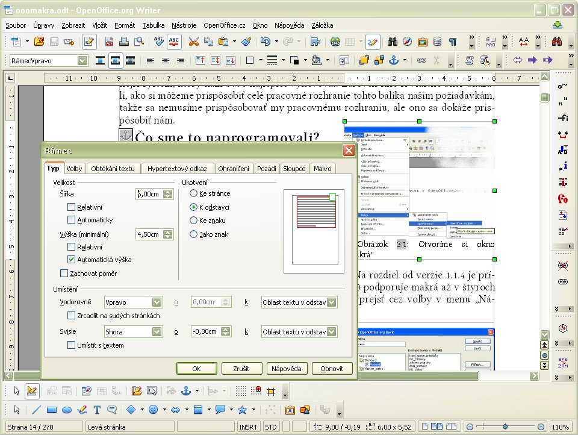
Task: Click the Send document by email icon
Action: [69, 42]
